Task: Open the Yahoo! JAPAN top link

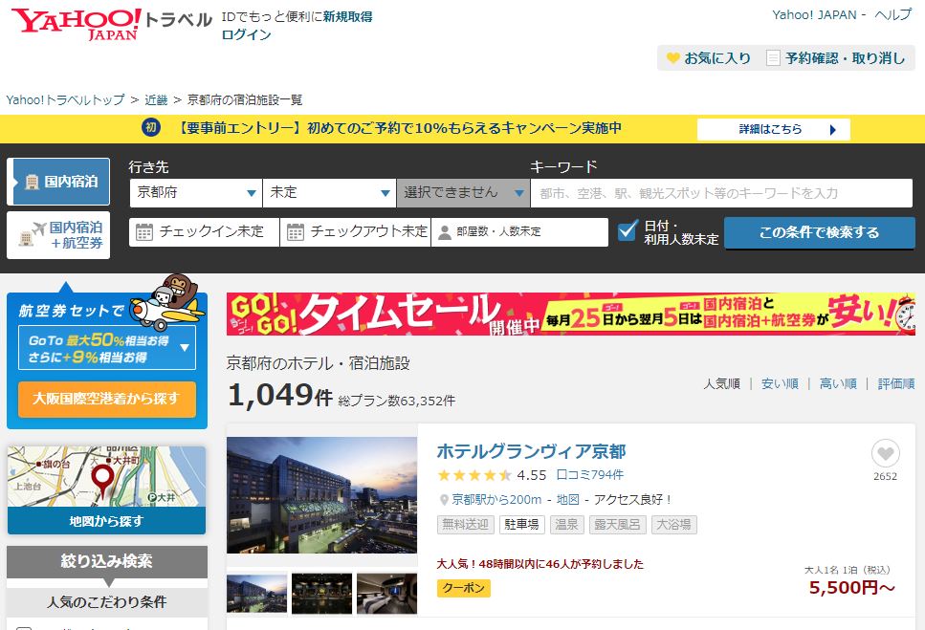Action: point(815,14)
